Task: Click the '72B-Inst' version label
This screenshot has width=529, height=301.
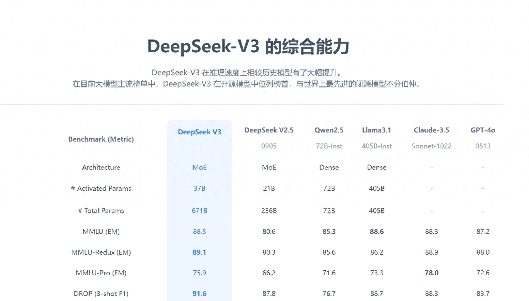Action: click(329, 146)
